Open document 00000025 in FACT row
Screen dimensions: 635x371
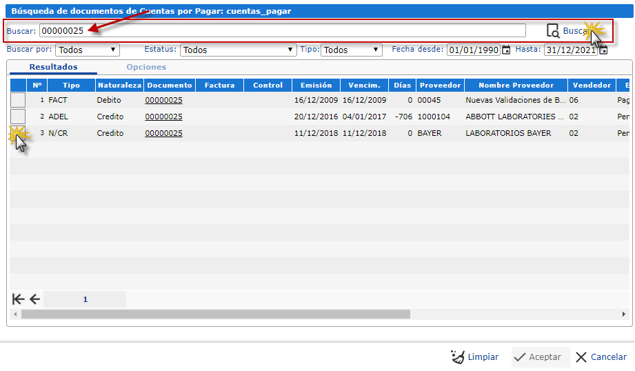click(x=163, y=100)
